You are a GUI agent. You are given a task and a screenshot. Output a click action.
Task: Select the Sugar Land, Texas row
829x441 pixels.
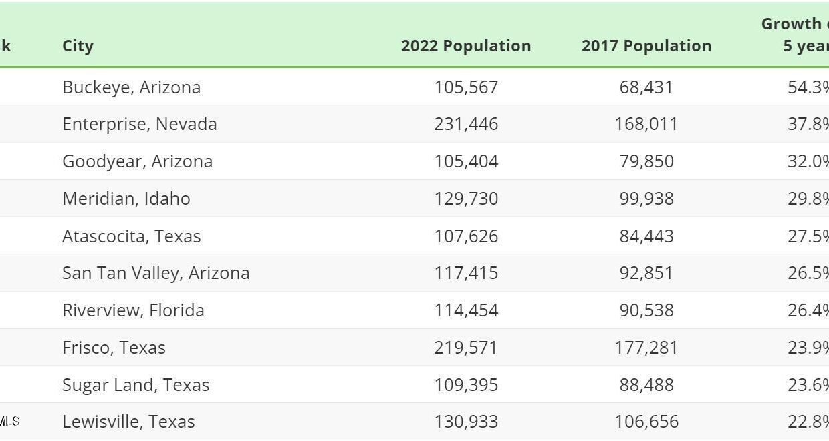pyautogui.click(x=414, y=384)
